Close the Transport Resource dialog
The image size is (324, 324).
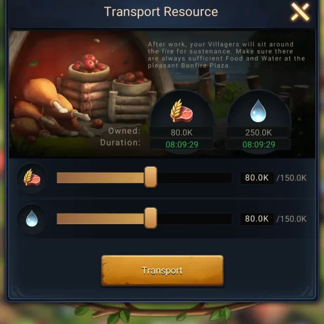[300, 12]
